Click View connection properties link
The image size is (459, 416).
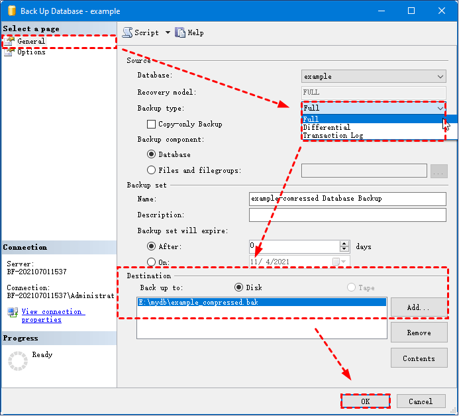(53, 315)
